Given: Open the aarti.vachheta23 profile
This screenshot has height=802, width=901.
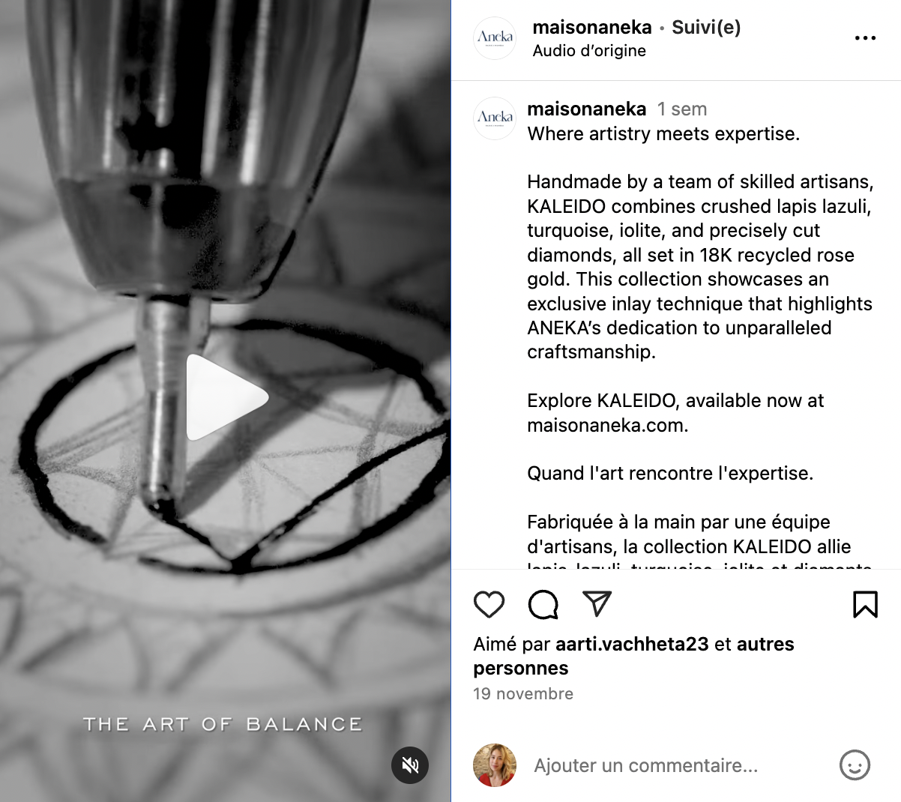Looking at the screenshot, I should 632,644.
